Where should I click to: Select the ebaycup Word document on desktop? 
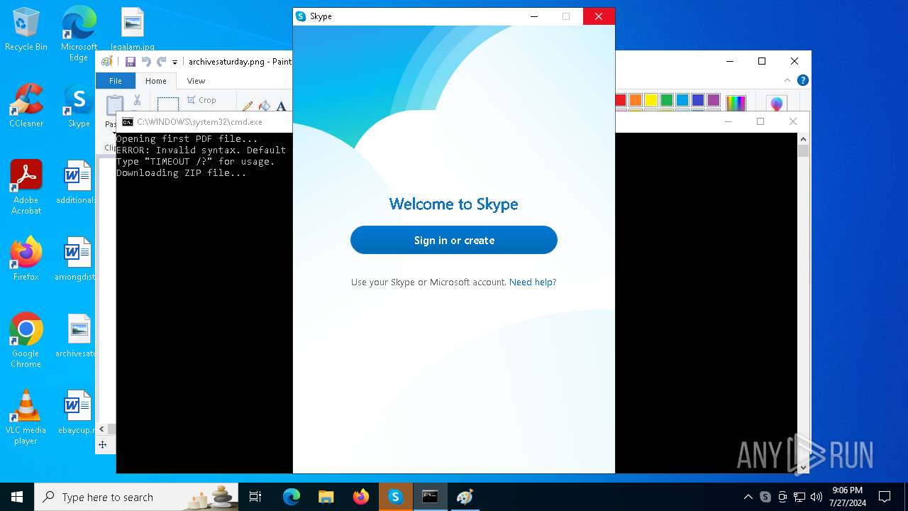click(x=77, y=412)
